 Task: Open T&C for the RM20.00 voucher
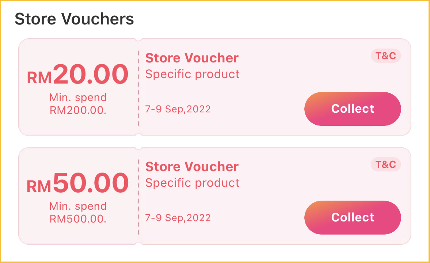(x=386, y=56)
